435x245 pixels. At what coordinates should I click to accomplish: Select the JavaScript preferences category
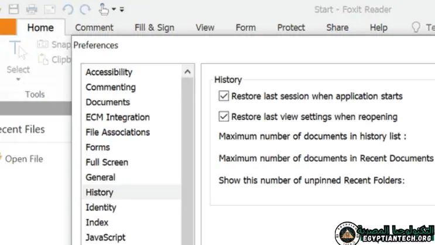pyautogui.click(x=105, y=237)
